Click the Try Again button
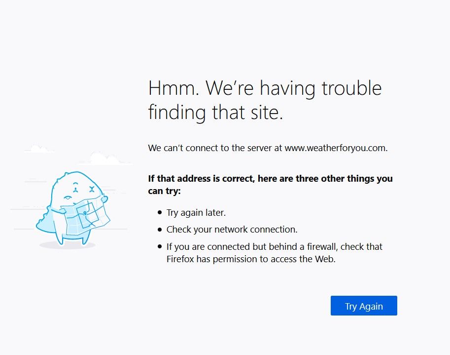 point(364,306)
